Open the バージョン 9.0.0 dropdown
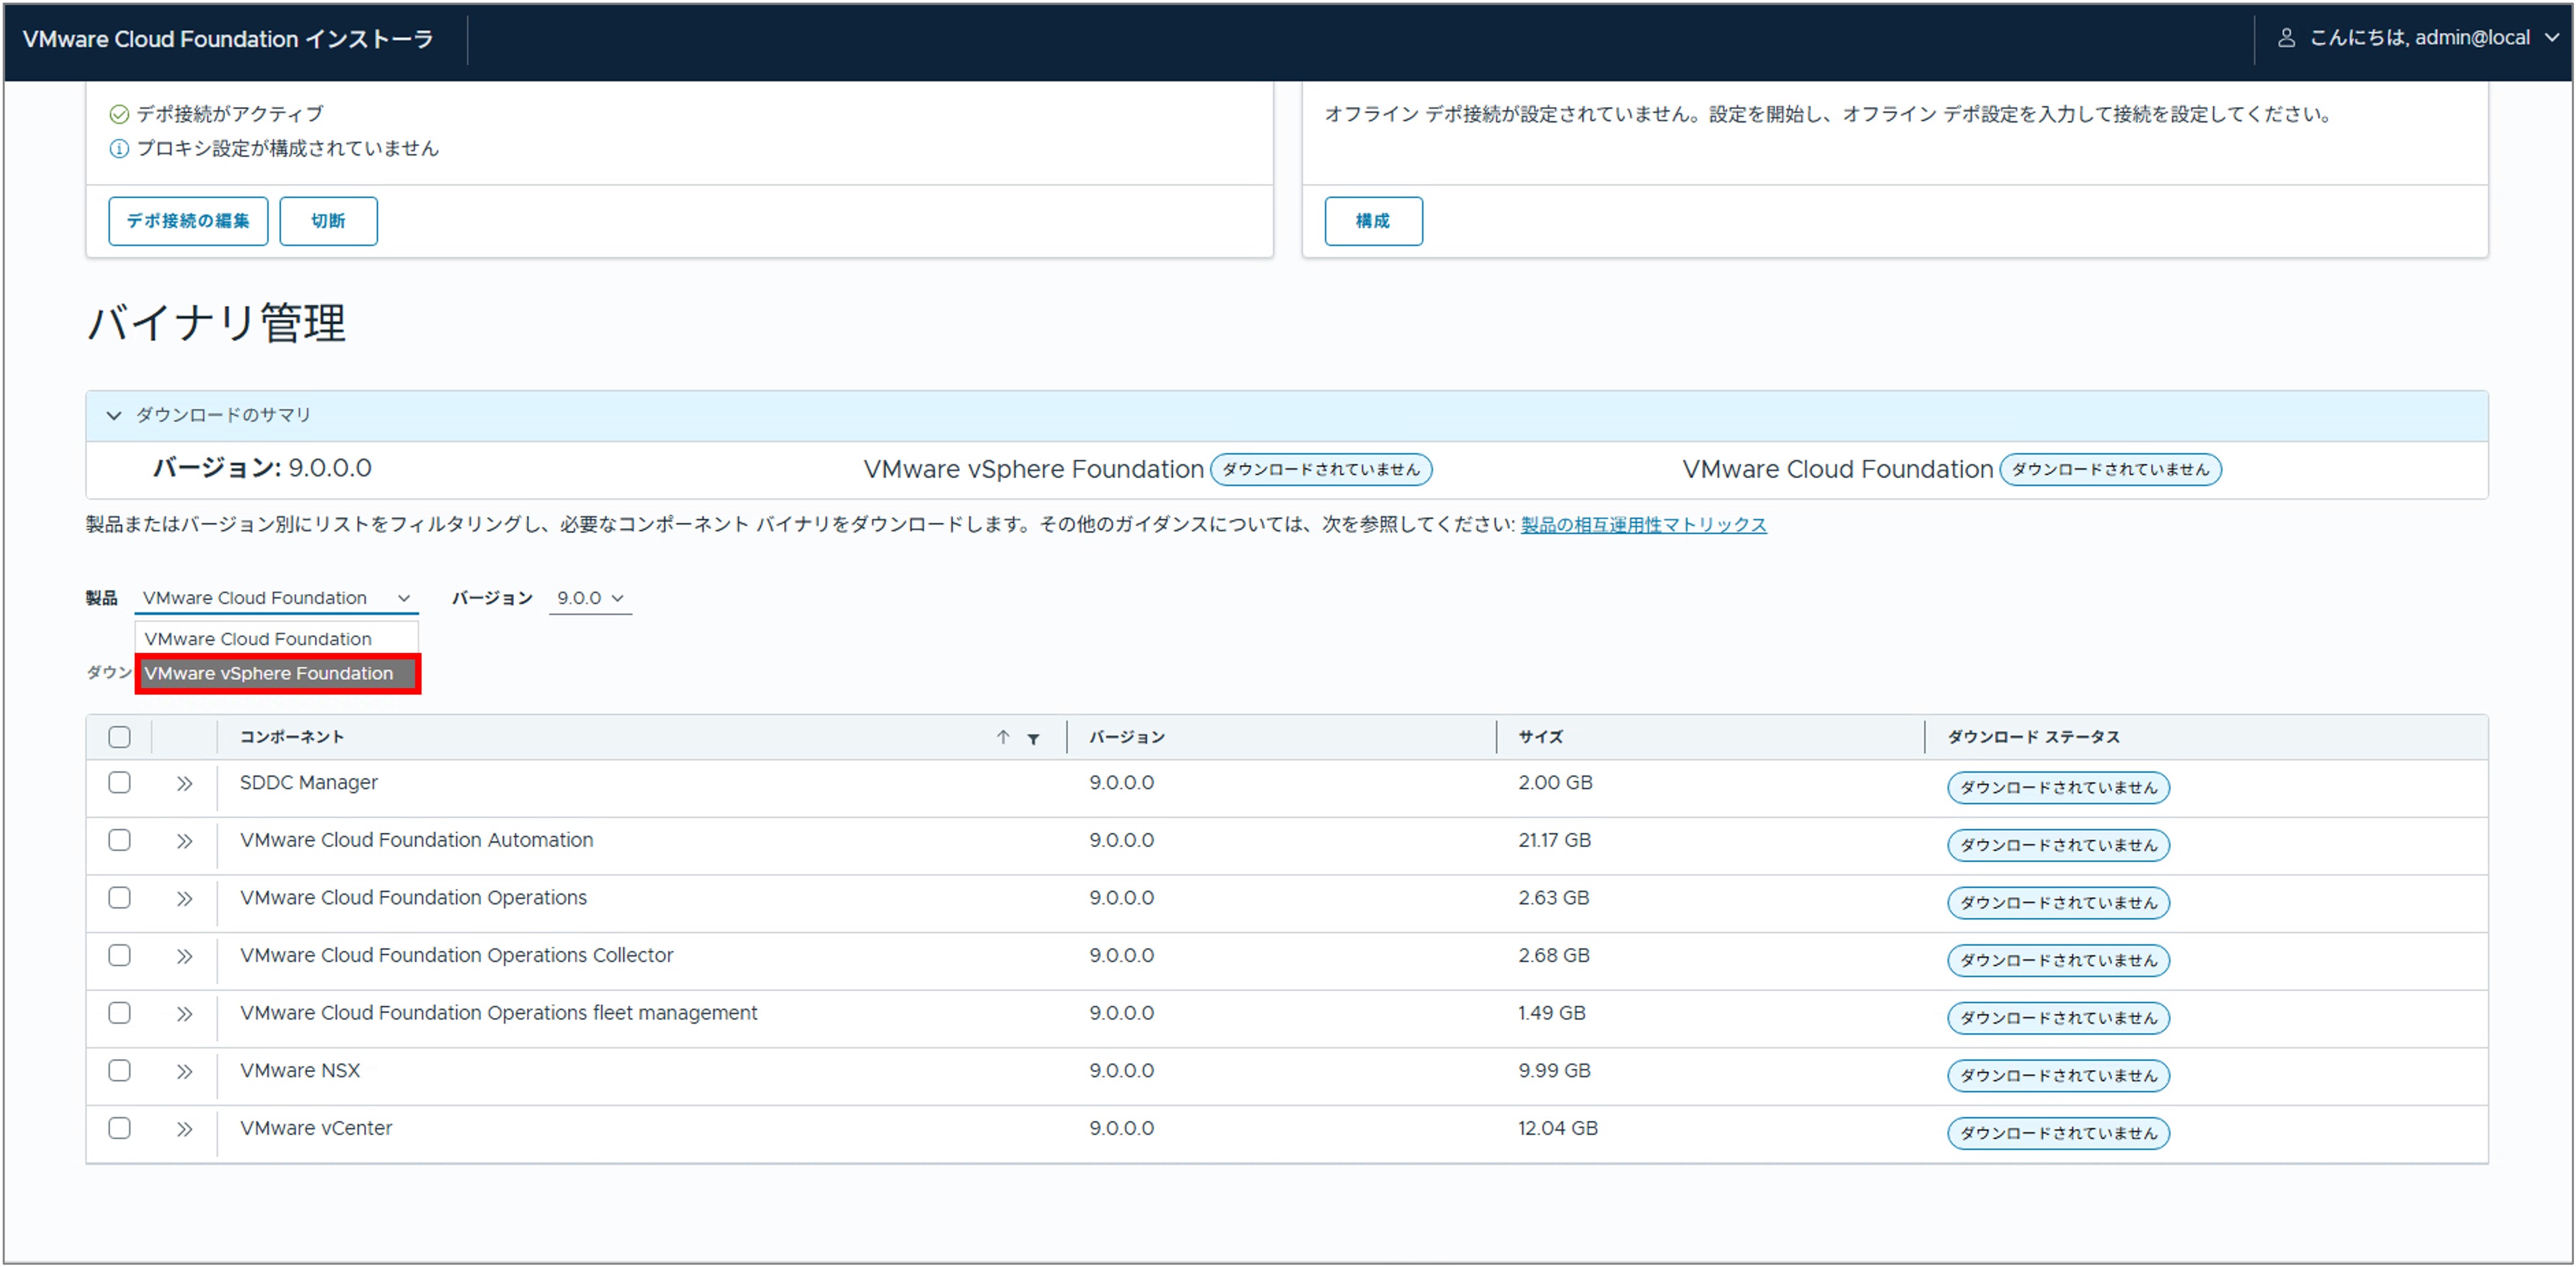2576x1267 pixels. (x=590, y=598)
